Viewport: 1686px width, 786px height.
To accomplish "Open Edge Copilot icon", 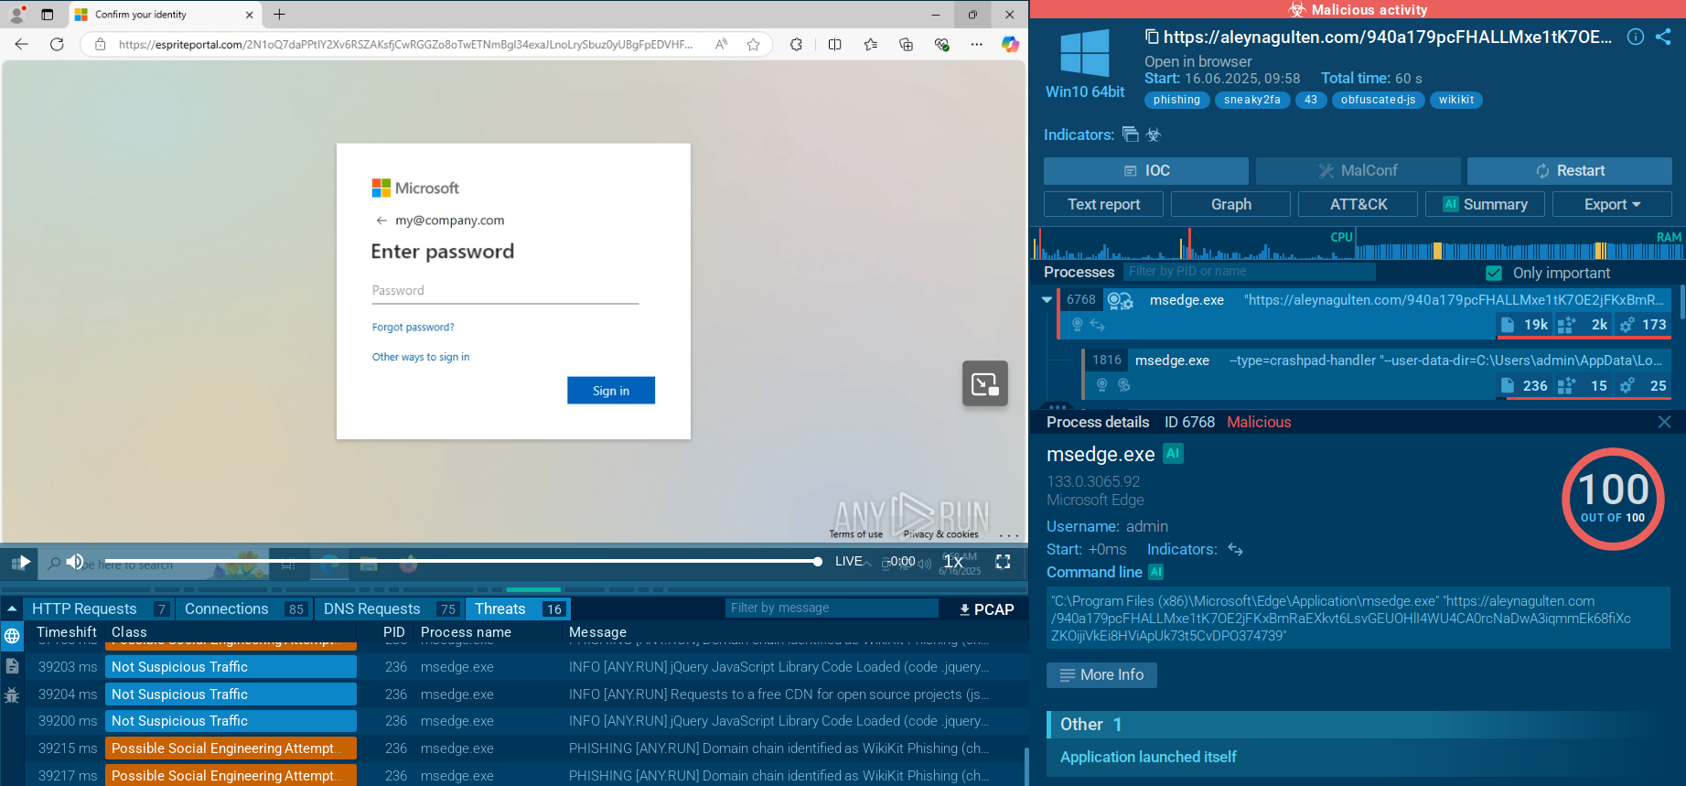I will point(1010,44).
